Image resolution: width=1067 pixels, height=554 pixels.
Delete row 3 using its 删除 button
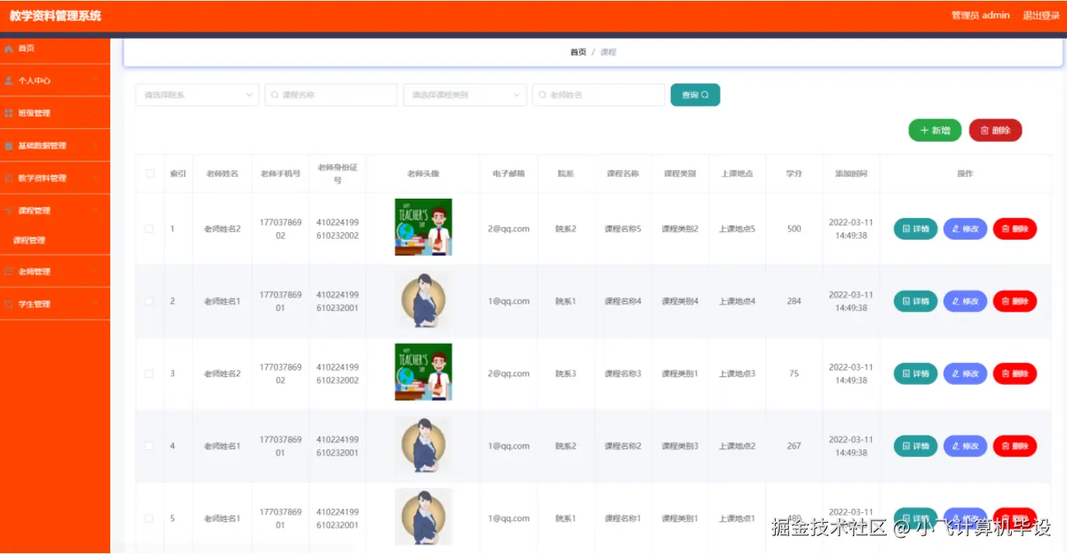coord(1015,373)
